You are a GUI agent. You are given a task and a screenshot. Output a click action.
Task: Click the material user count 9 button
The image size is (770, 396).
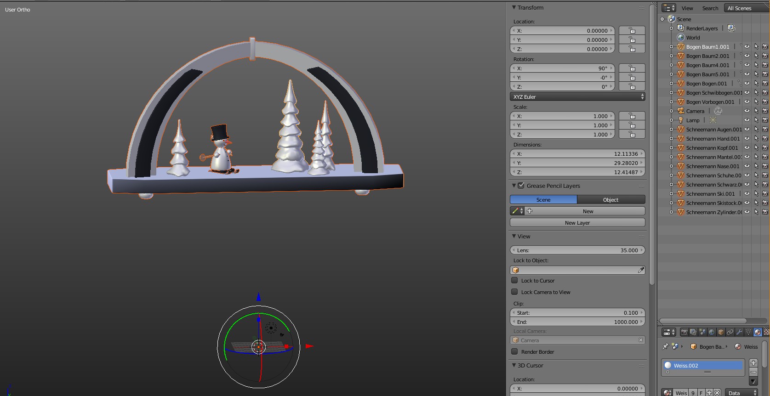click(x=693, y=393)
